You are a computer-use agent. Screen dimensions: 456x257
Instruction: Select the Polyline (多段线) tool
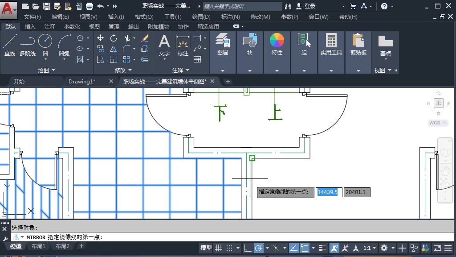coord(28,42)
